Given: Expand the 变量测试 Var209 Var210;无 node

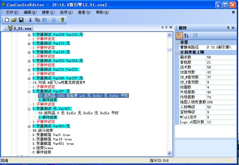Looking at the screenshot, I should [29, 35].
